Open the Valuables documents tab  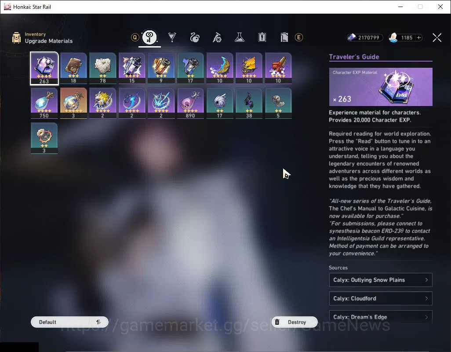[284, 37]
